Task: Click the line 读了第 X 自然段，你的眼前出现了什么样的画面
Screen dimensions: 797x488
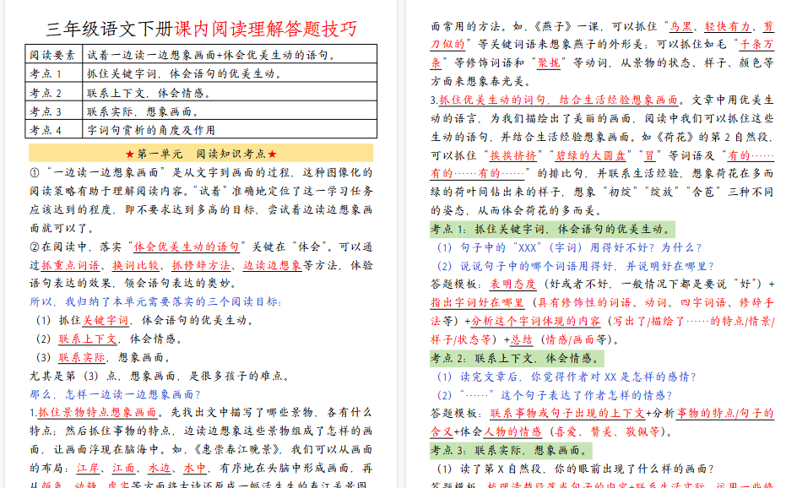Action: click(x=576, y=469)
